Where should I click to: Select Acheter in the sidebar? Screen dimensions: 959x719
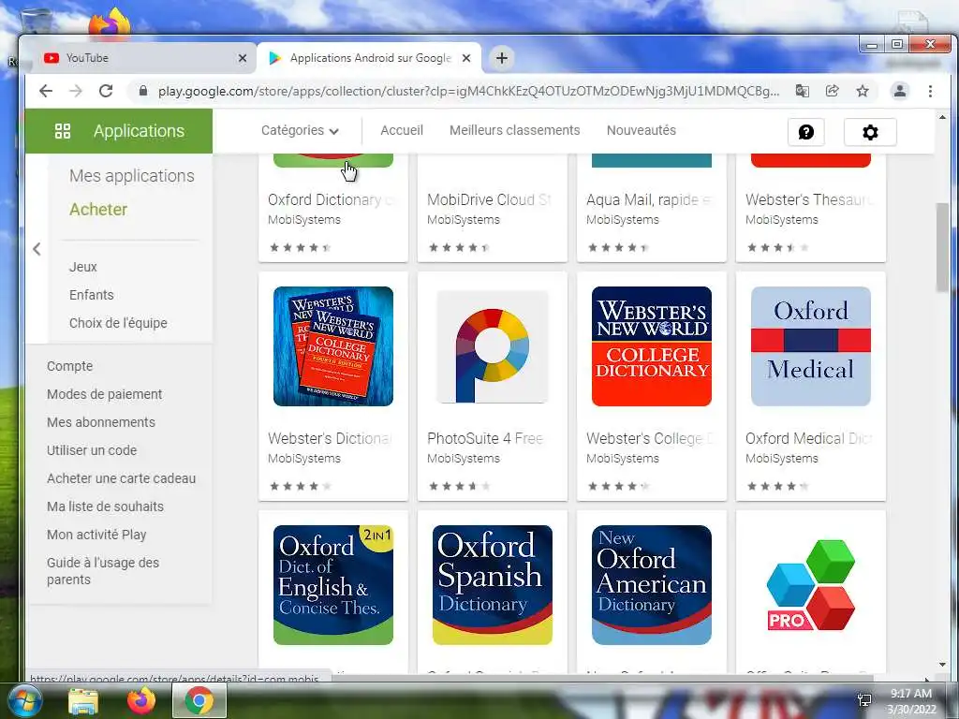coord(97,209)
